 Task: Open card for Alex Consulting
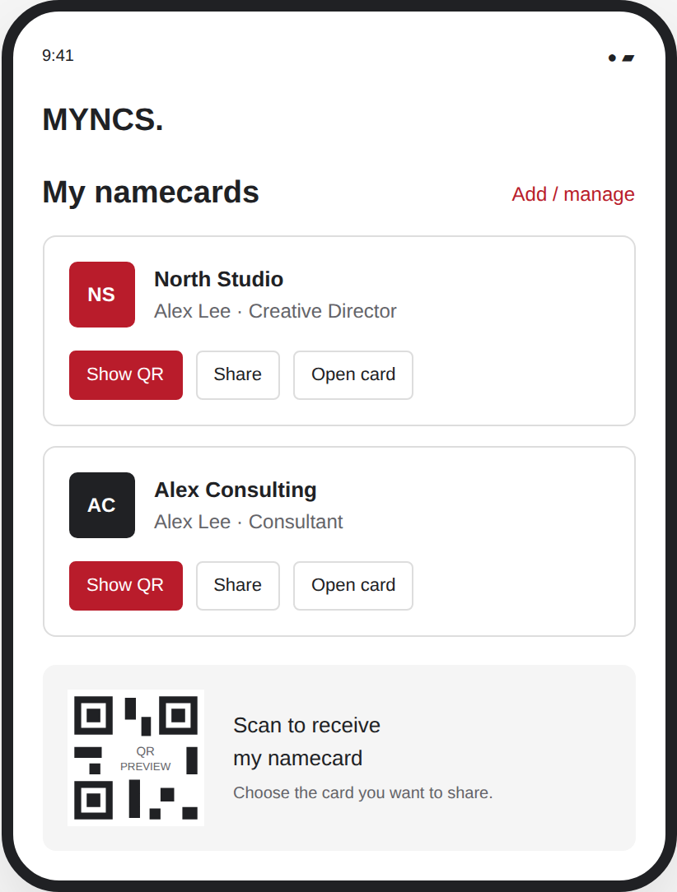click(x=353, y=585)
